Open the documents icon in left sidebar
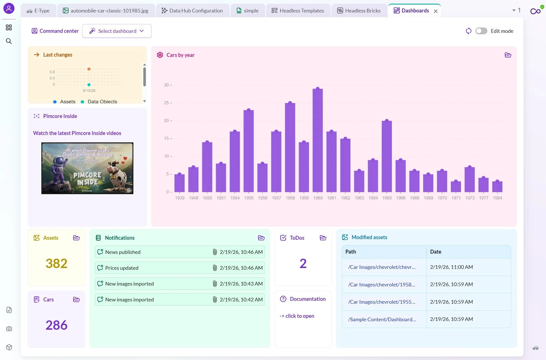Viewport: 546px width, 360px height. coord(9,310)
